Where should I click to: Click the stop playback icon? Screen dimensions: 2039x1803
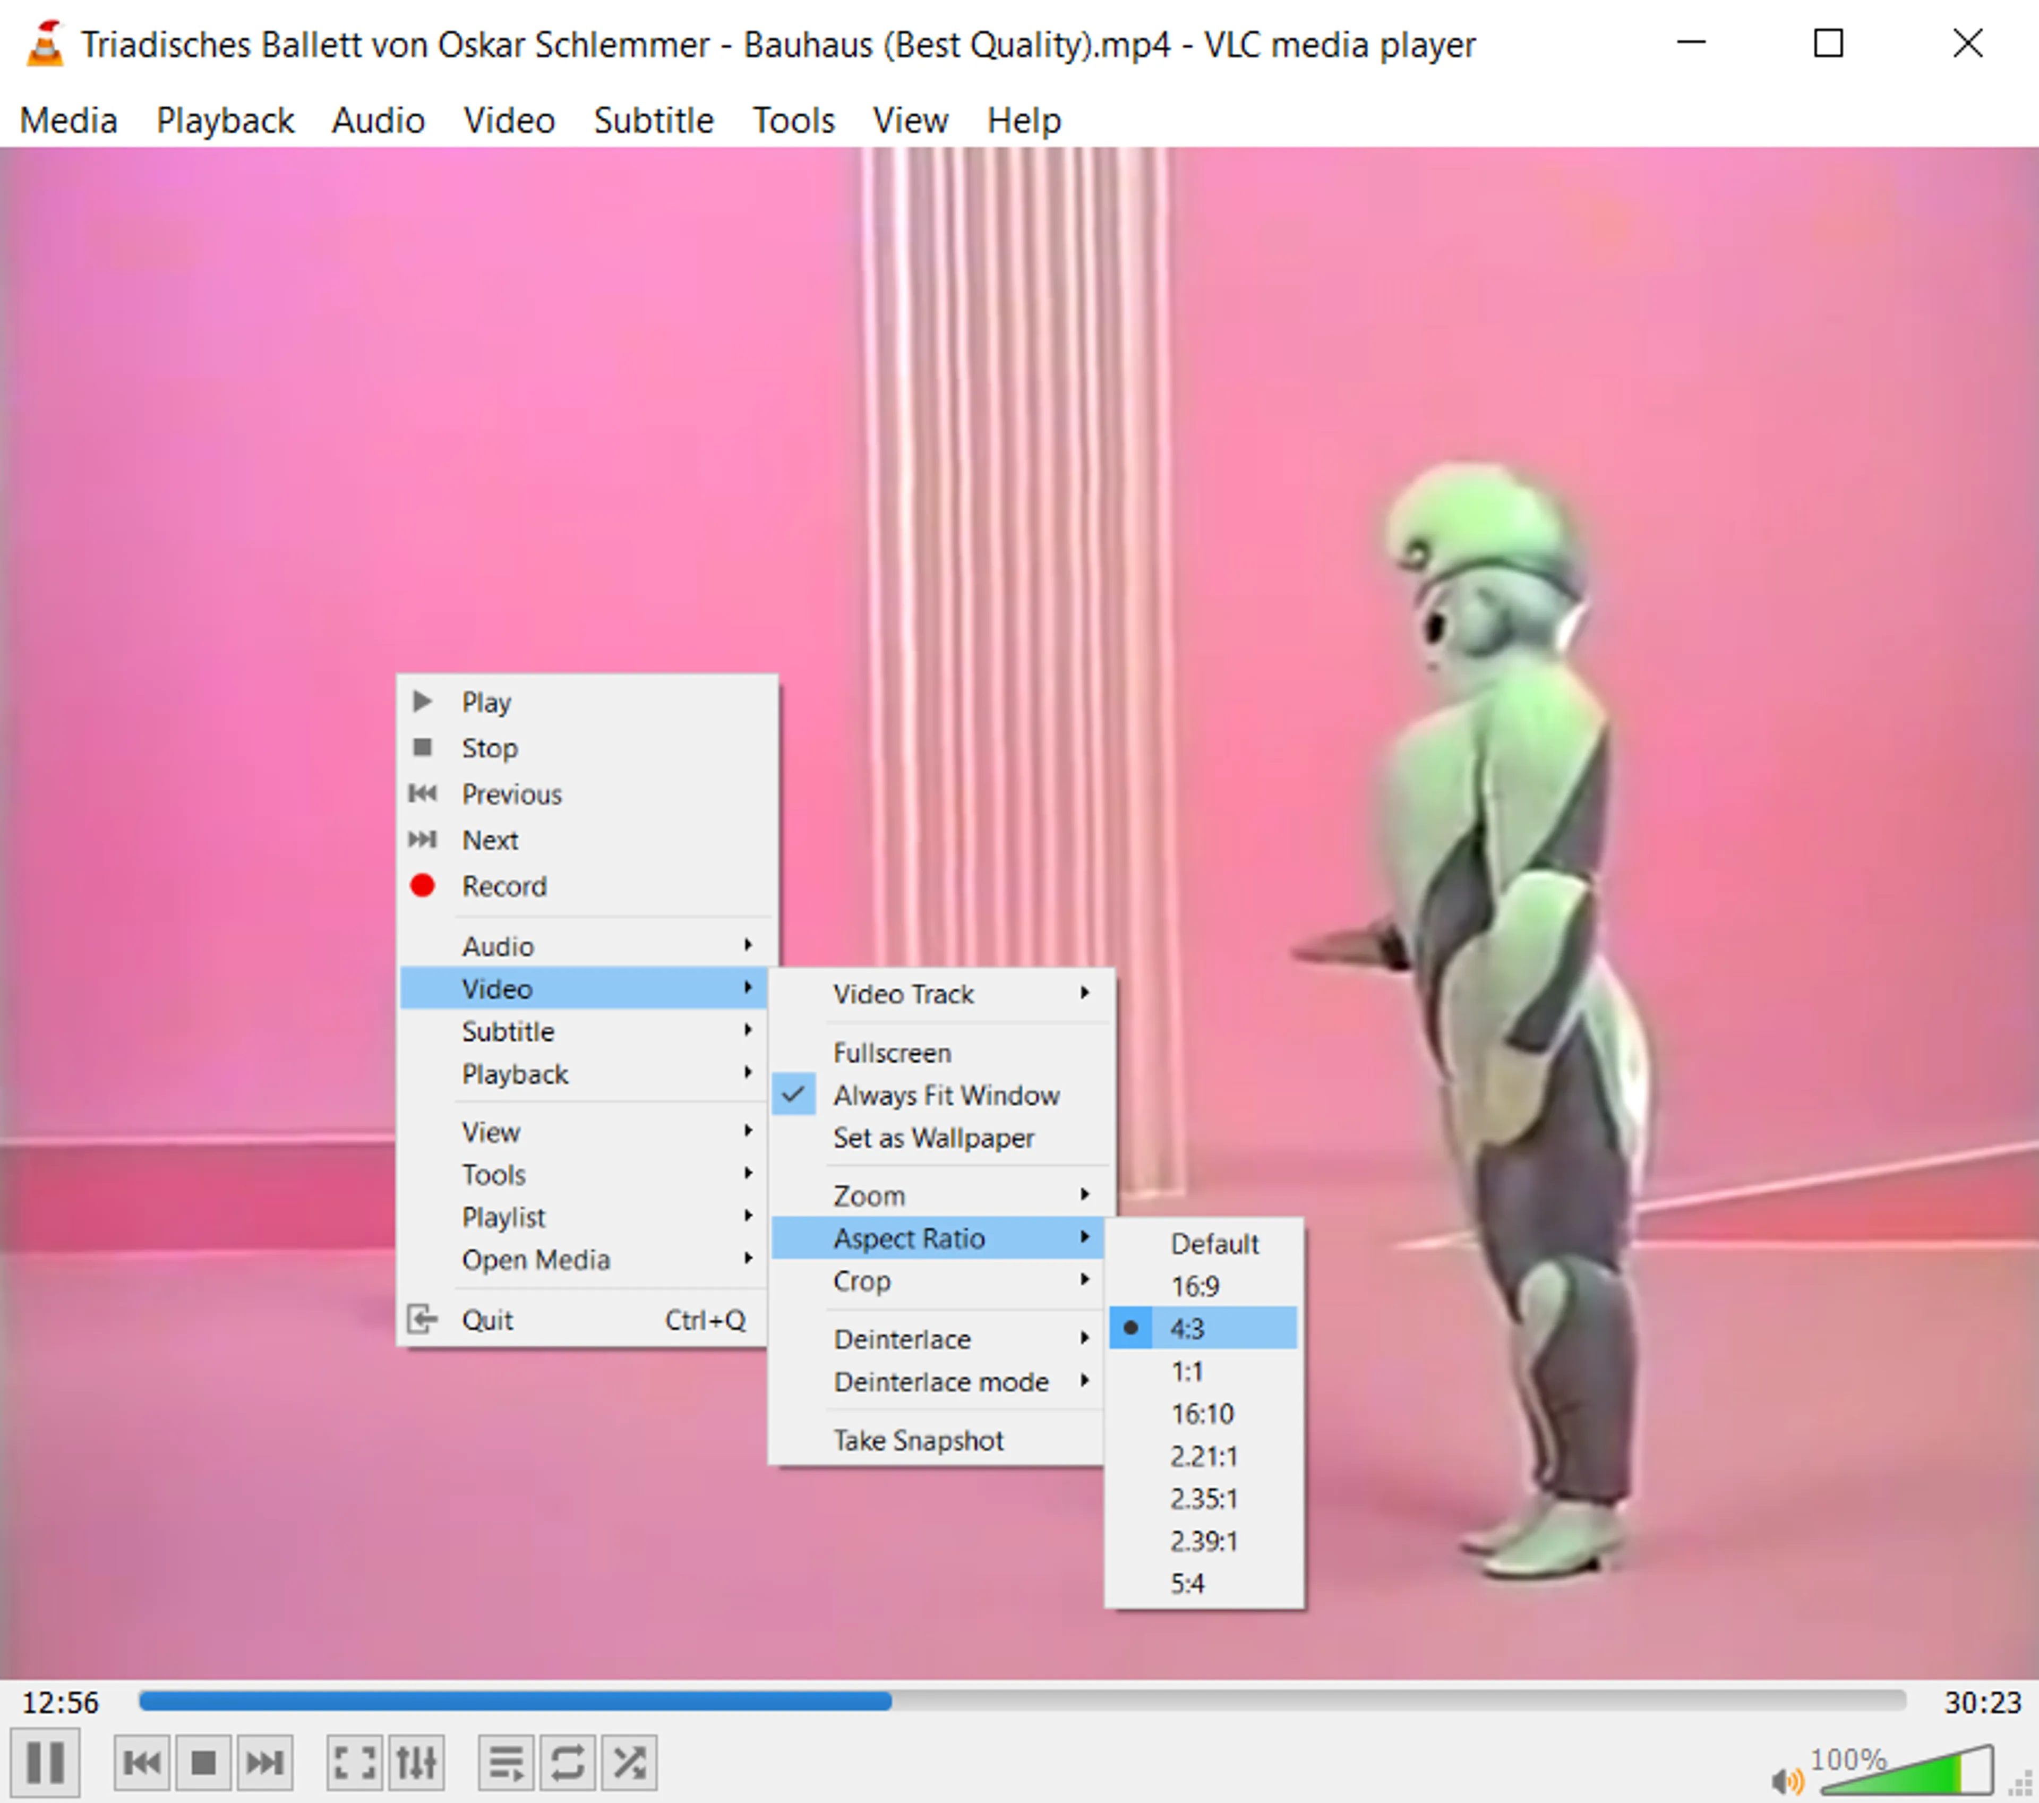pos(203,1761)
